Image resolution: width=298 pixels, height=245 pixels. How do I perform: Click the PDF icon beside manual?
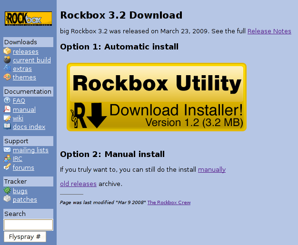pyautogui.click(x=7, y=109)
